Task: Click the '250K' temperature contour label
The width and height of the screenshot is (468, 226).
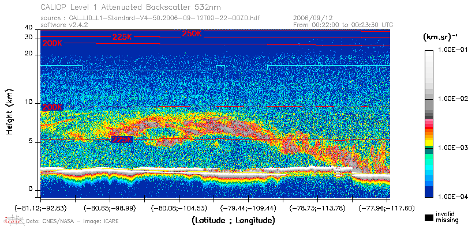Action: [x=192, y=33]
